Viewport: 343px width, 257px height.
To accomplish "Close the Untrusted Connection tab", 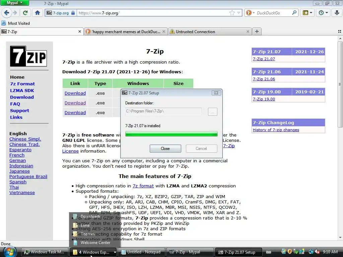I will tap(248, 31).
